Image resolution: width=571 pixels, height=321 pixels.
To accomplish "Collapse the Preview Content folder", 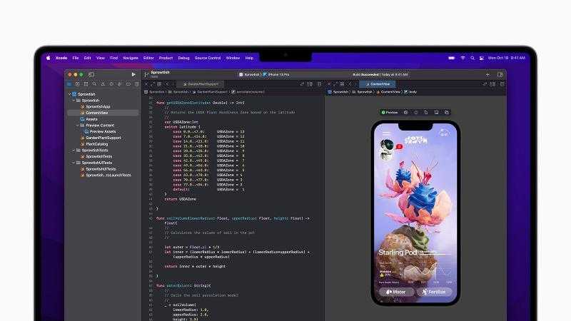I will (78, 126).
